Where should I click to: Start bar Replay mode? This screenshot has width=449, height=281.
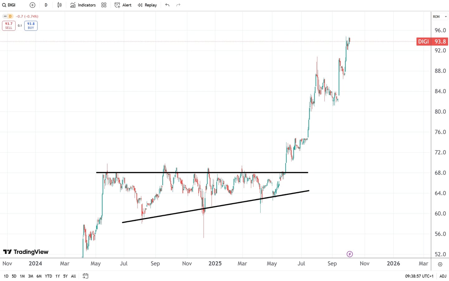147,5
